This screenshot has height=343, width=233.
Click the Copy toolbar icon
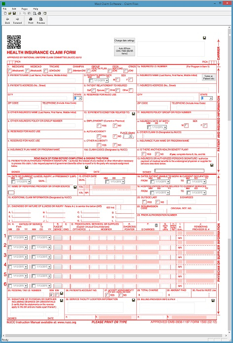tap(24, 13)
